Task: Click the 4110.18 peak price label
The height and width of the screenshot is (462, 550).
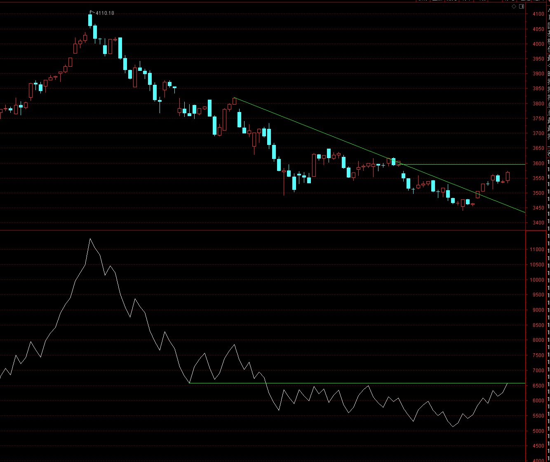Action: coord(105,13)
